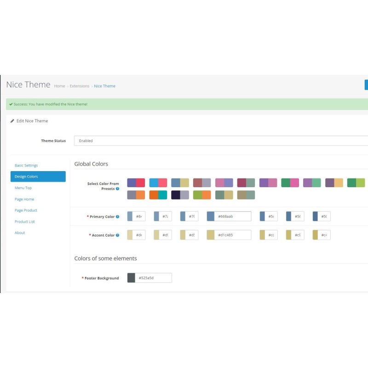Click the help icon under Select Color From Presets
The width and height of the screenshot is (368, 368).
pyautogui.click(x=118, y=189)
